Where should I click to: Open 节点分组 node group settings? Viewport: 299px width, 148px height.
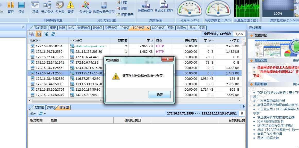(47, 7)
